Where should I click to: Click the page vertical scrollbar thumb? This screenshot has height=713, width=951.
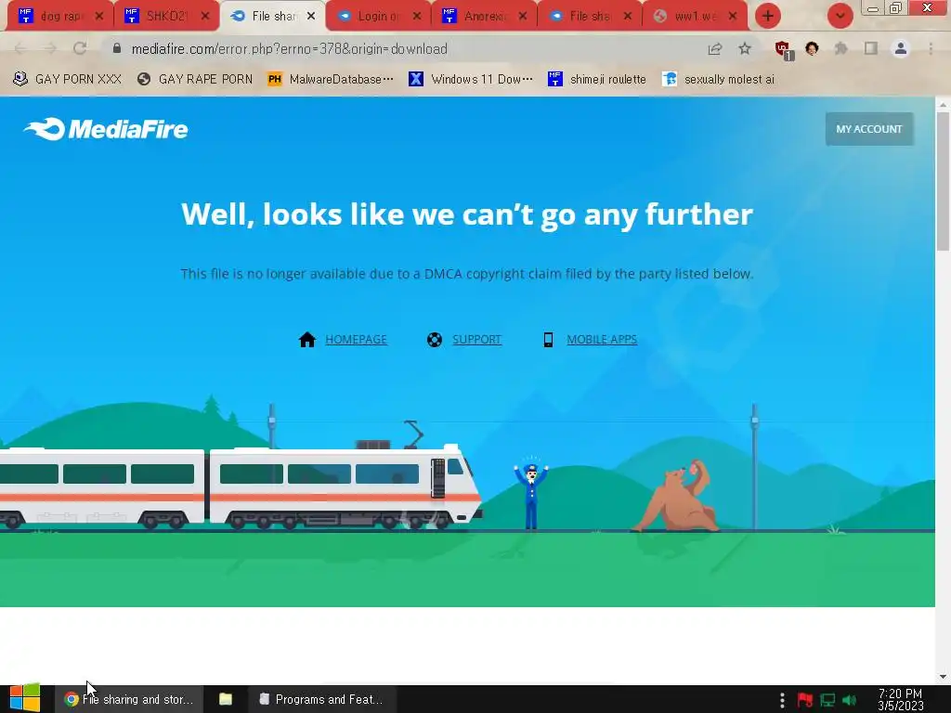pyautogui.click(x=943, y=182)
